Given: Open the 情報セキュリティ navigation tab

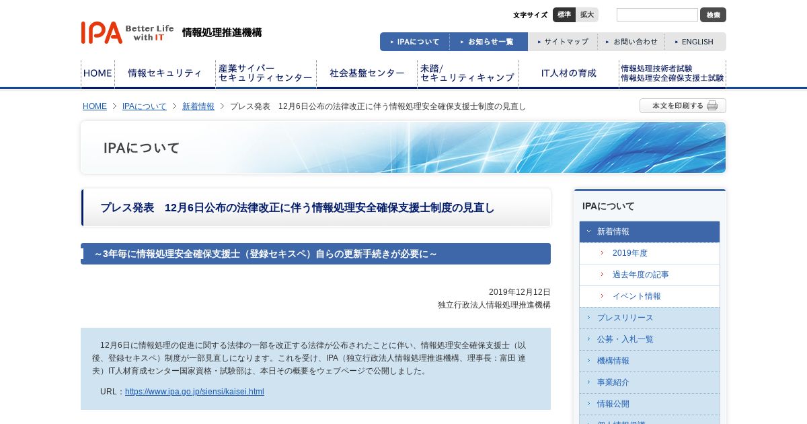Looking at the screenshot, I should [165, 73].
